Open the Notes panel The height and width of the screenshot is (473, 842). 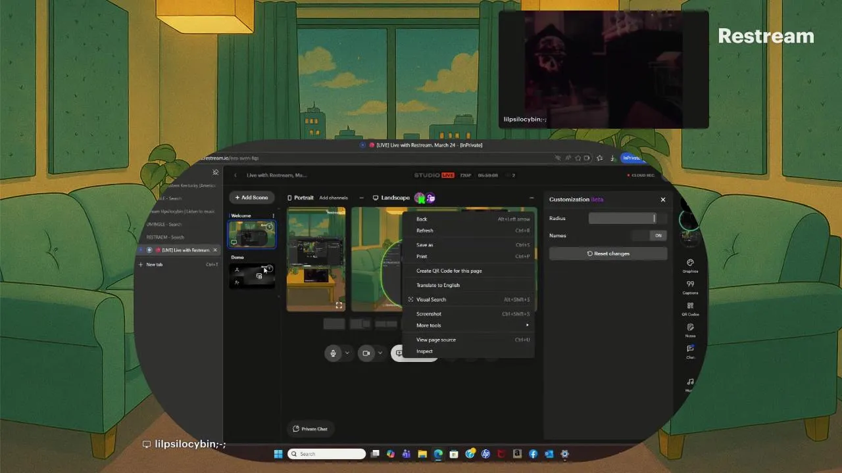pos(690,330)
